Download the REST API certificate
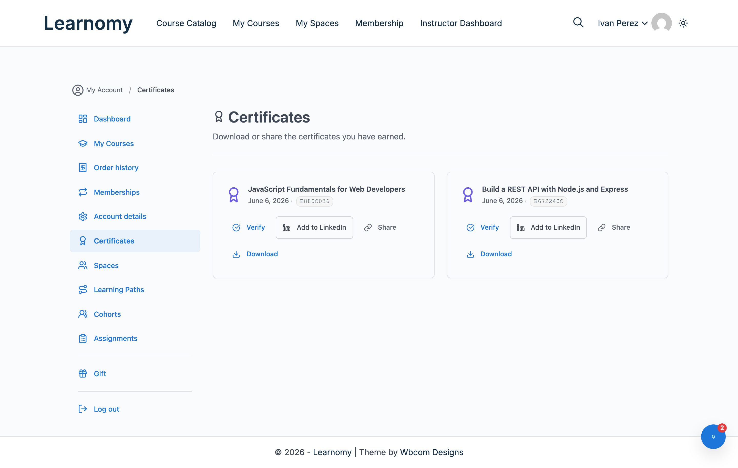Screen dimensions: 738x468 pyautogui.click(x=489, y=254)
